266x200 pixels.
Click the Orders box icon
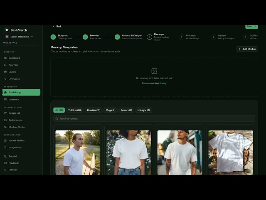tap(5, 72)
